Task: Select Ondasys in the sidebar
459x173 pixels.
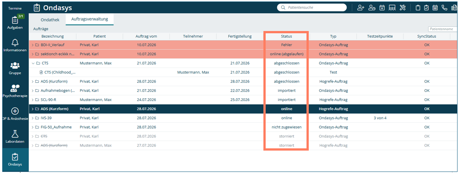Action: [x=15, y=160]
